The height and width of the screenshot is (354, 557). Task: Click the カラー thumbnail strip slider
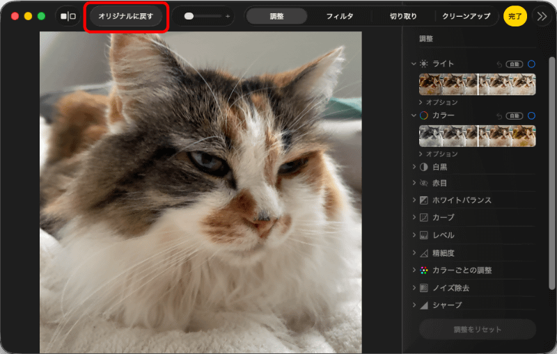[478, 136]
